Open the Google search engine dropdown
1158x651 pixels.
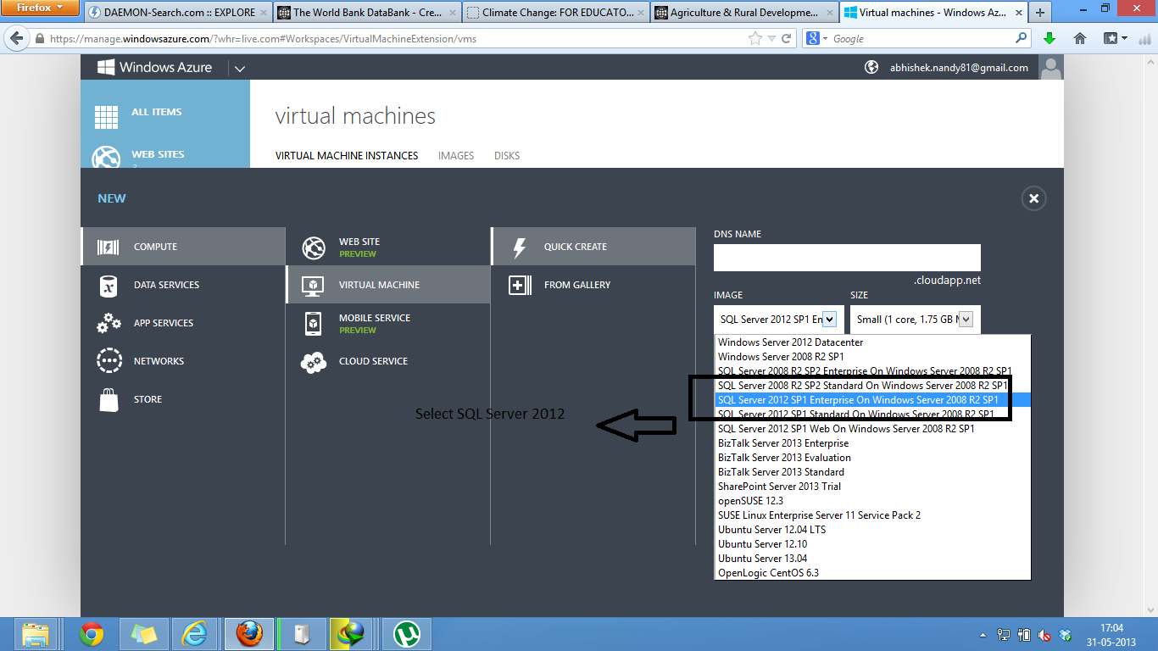pyautogui.click(x=816, y=38)
